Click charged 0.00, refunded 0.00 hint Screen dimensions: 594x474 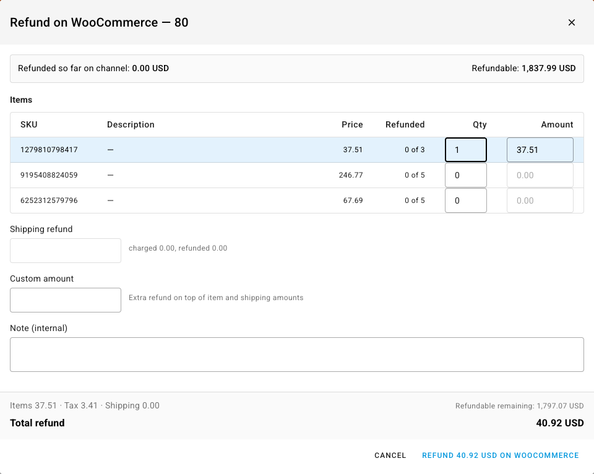[x=178, y=248]
